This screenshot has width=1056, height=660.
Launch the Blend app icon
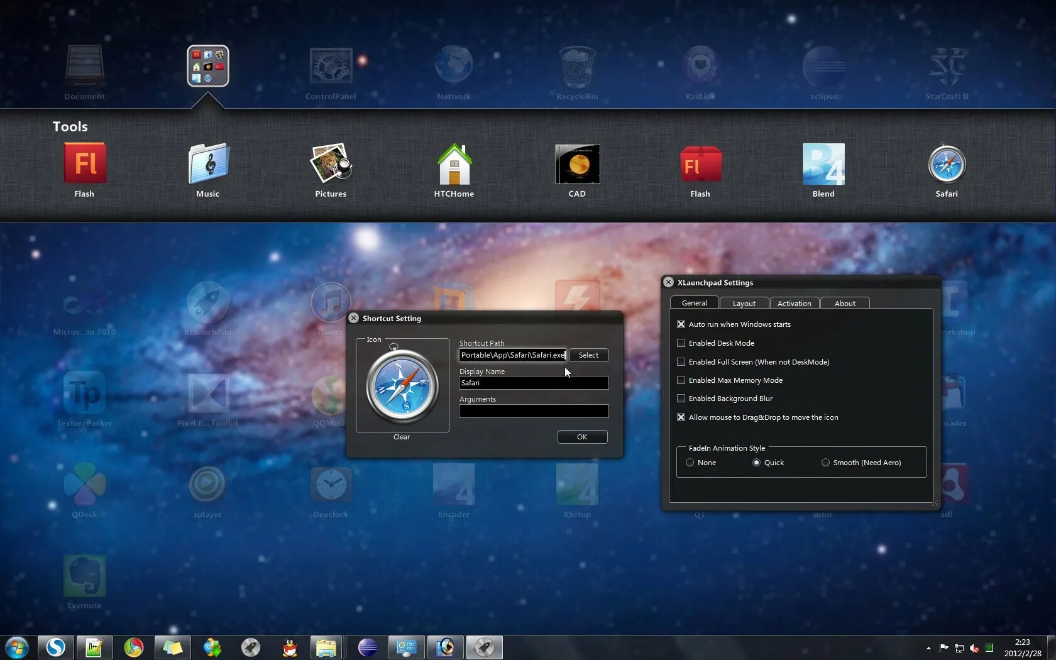pos(823,164)
